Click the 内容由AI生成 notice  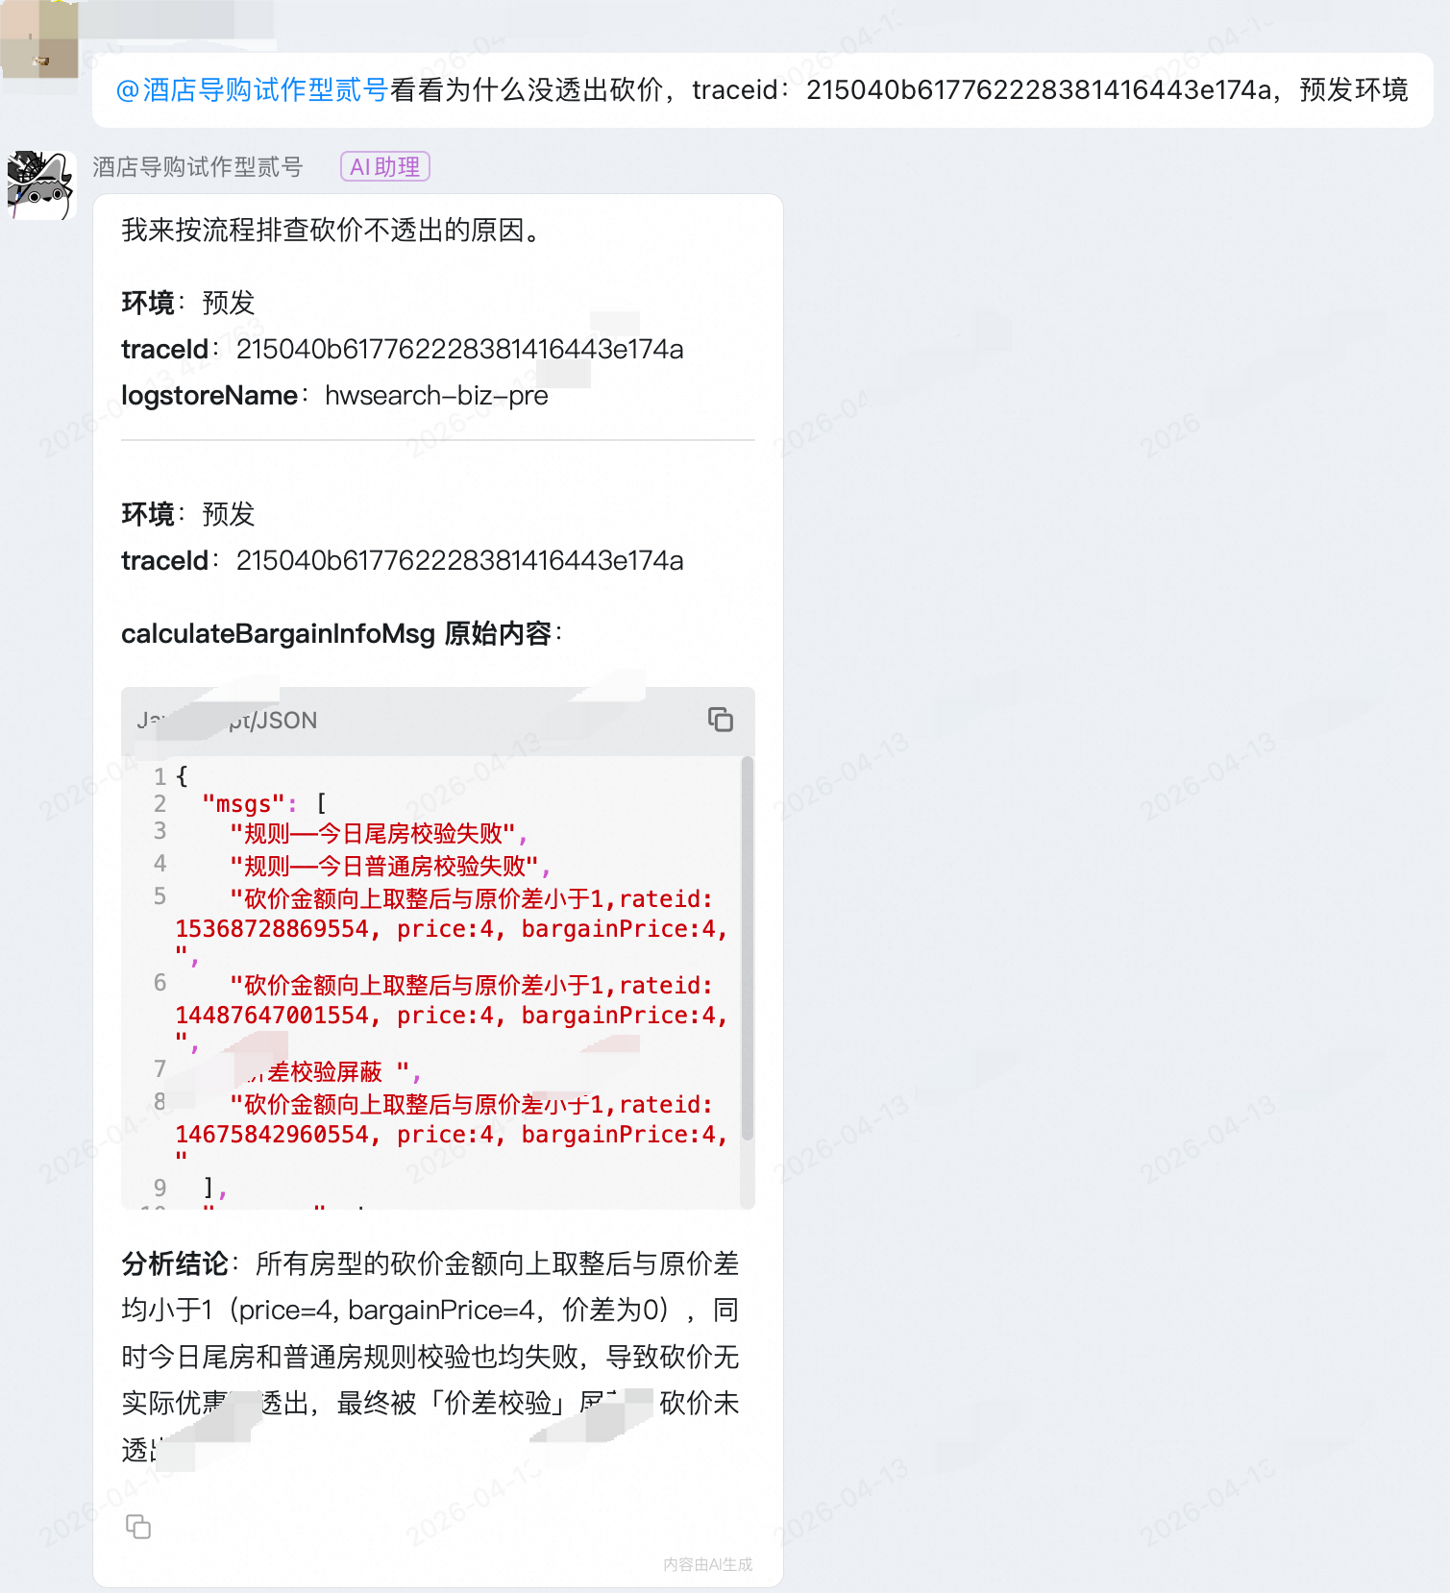[x=707, y=1564]
